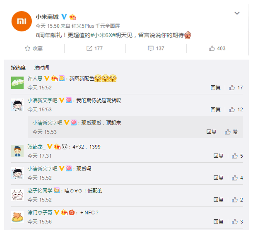Click the repost icon with 177
This screenshot has height=233, width=253.
[x=89, y=48]
